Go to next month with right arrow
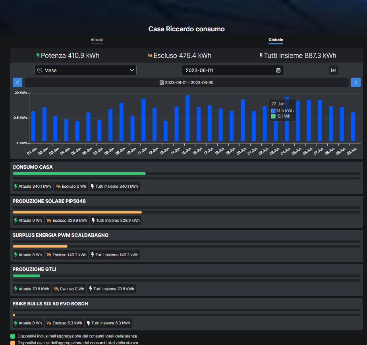The width and height of the screenshot is (367, 345). click(355, 82)
